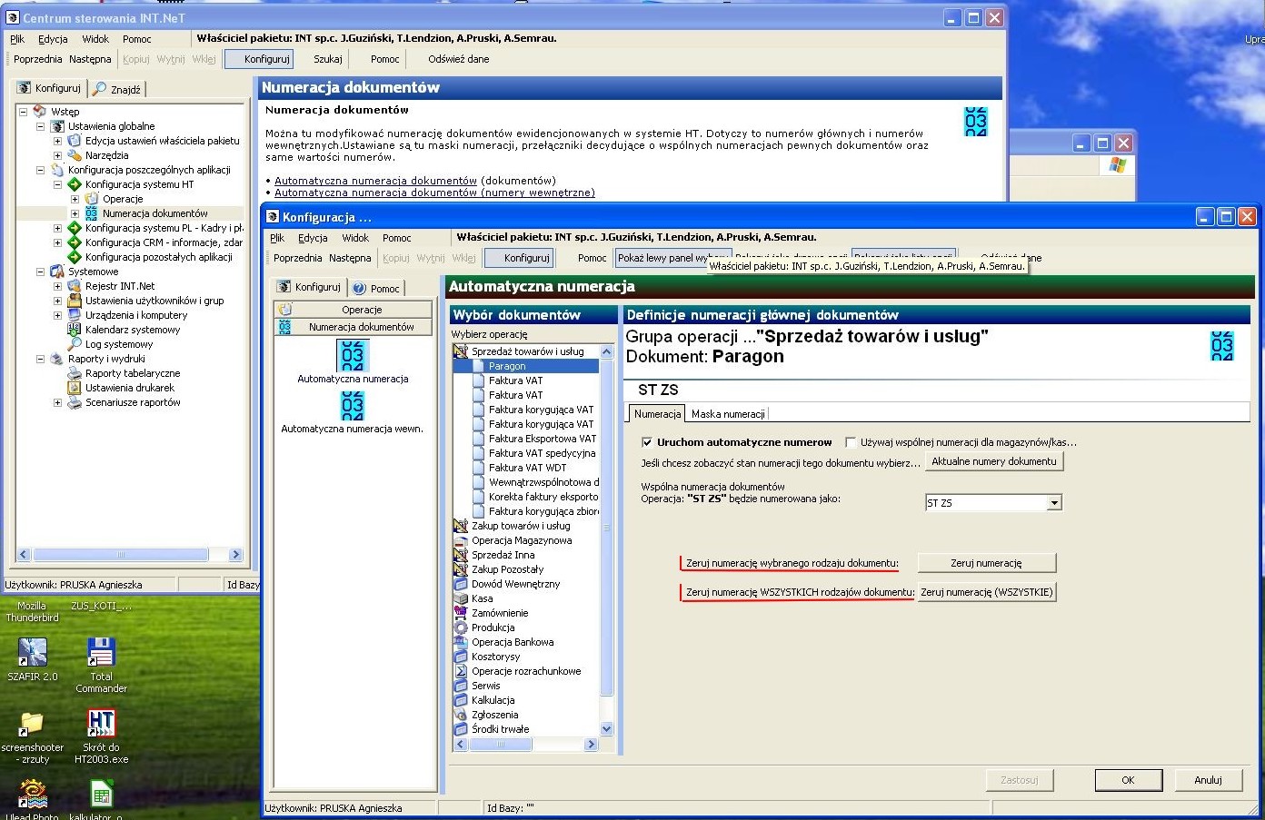This screenshot has width=1265, height=820.
Task: Click Automatyczna numeracja dokumentów link
Action: coord(375,181)
